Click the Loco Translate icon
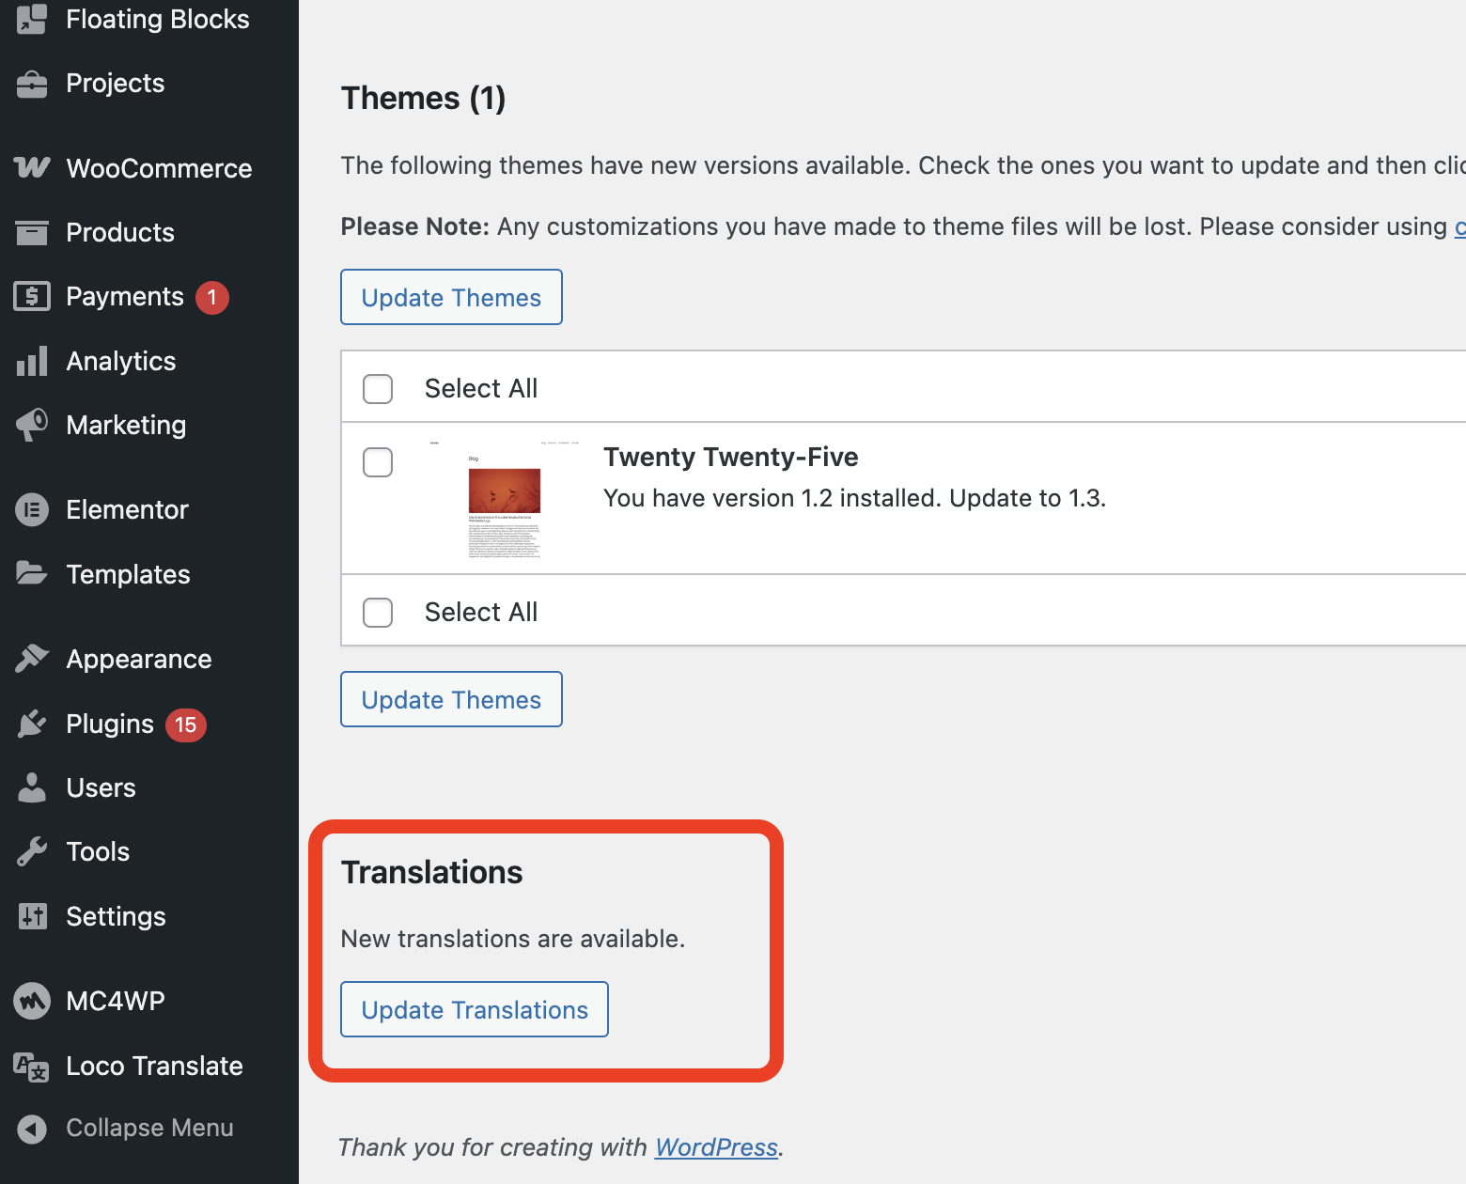The width and height of the screenshot is (1466, 1184). (x=32, y=1067)
